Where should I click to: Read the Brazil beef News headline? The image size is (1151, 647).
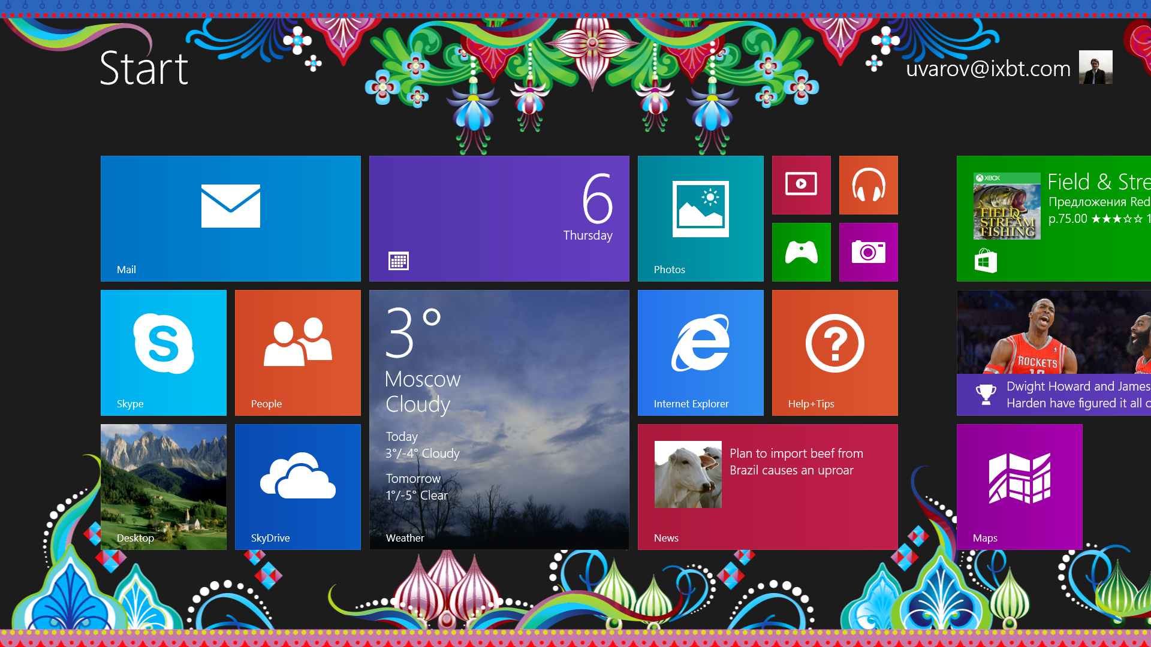click(796, 462)
